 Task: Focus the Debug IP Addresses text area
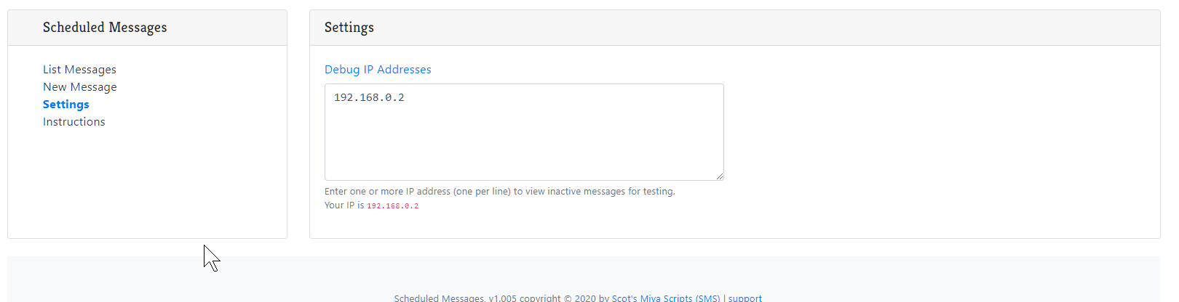tap(524, 138)
